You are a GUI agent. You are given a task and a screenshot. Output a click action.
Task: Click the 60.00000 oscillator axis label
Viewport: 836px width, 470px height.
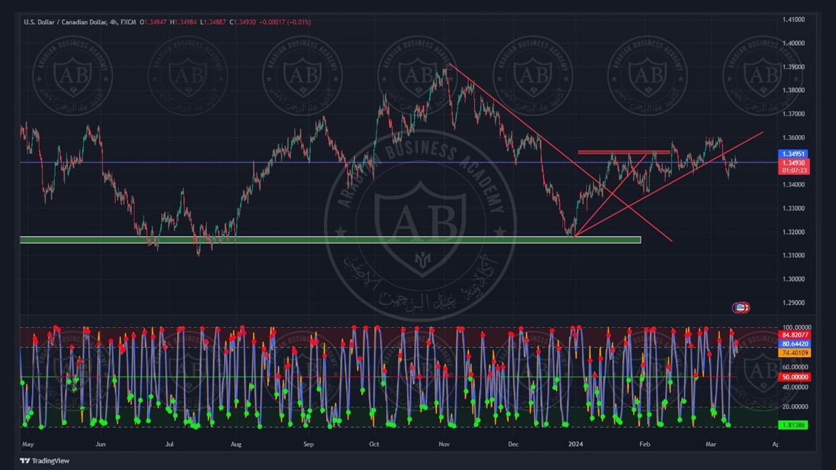[x=794, y=367]
